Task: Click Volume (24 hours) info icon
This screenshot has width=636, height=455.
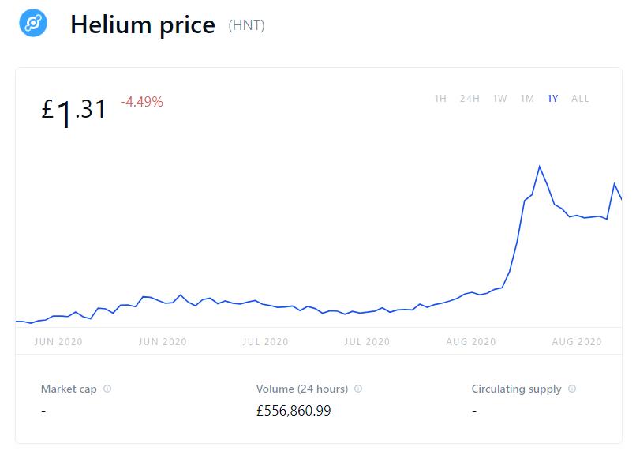Action: [358, 389]
